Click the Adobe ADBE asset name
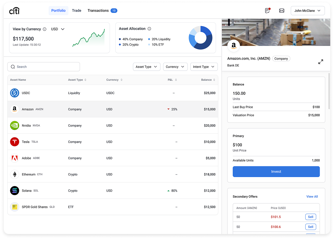This screenshot has width=334, height=239. coord(31,158)
